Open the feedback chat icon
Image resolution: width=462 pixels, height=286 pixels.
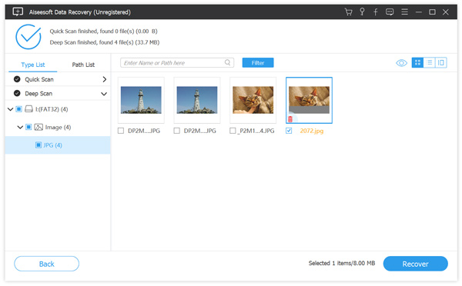[390, 12]
